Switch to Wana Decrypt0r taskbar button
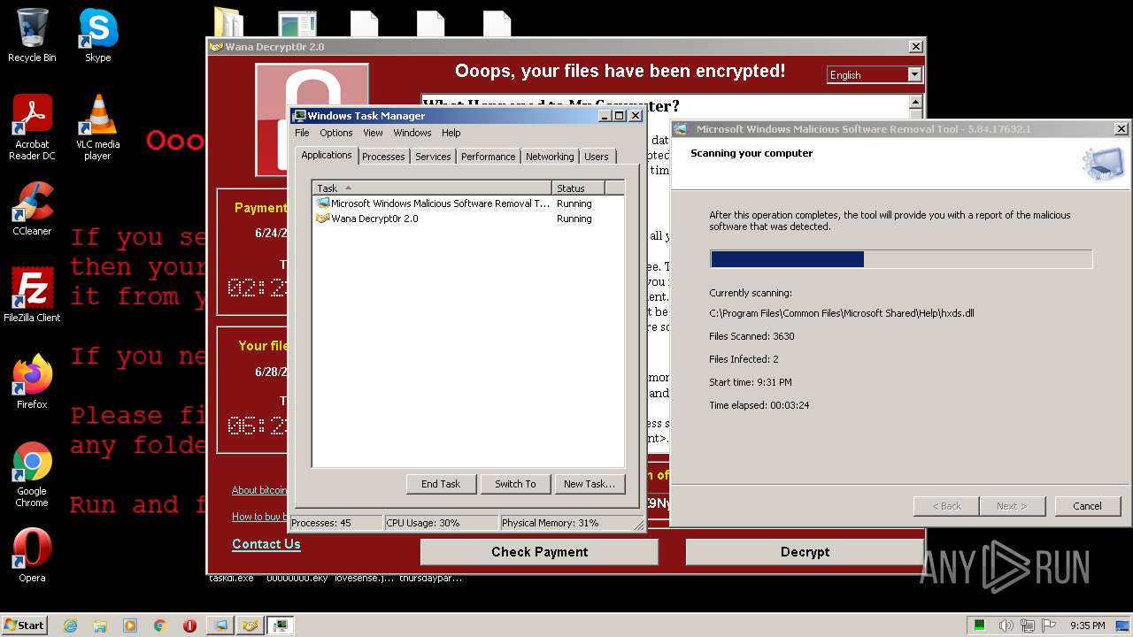The image size is (1133, 637). pyautogui.click(x=250, y=625)
